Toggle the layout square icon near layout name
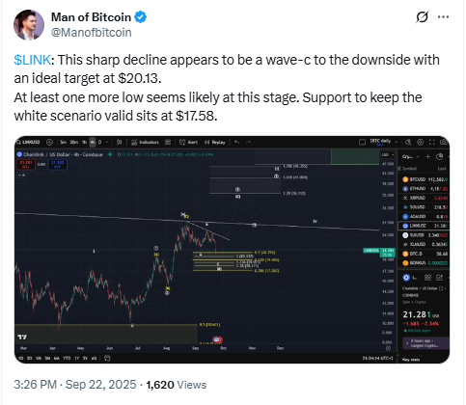 362,142
